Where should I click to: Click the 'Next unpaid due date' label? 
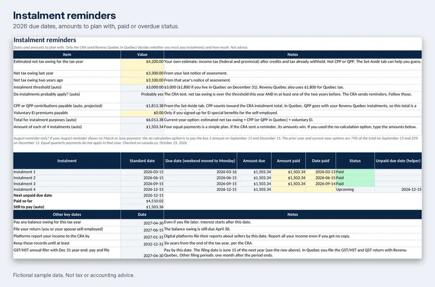33,195
